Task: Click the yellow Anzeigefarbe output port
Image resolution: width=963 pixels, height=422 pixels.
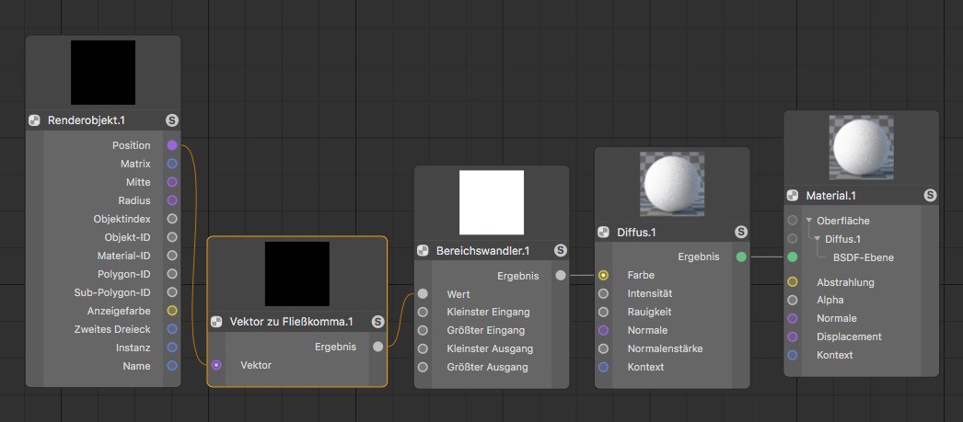Action: point(172,311)
